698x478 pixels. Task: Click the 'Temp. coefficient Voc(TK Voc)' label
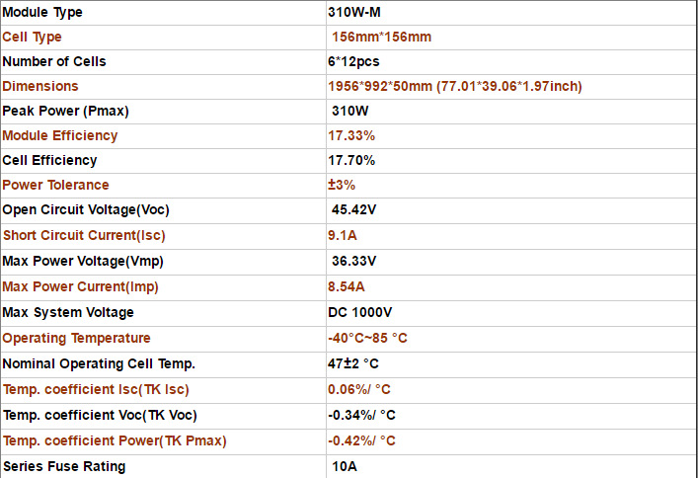pos(100,416)
